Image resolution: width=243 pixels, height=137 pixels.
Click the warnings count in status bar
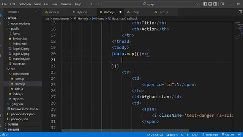[x=5, y=135]
